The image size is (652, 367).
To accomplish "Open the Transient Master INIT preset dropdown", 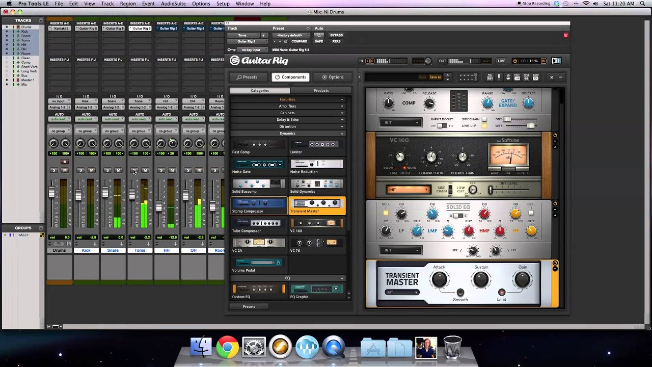I will coord(402,293).
